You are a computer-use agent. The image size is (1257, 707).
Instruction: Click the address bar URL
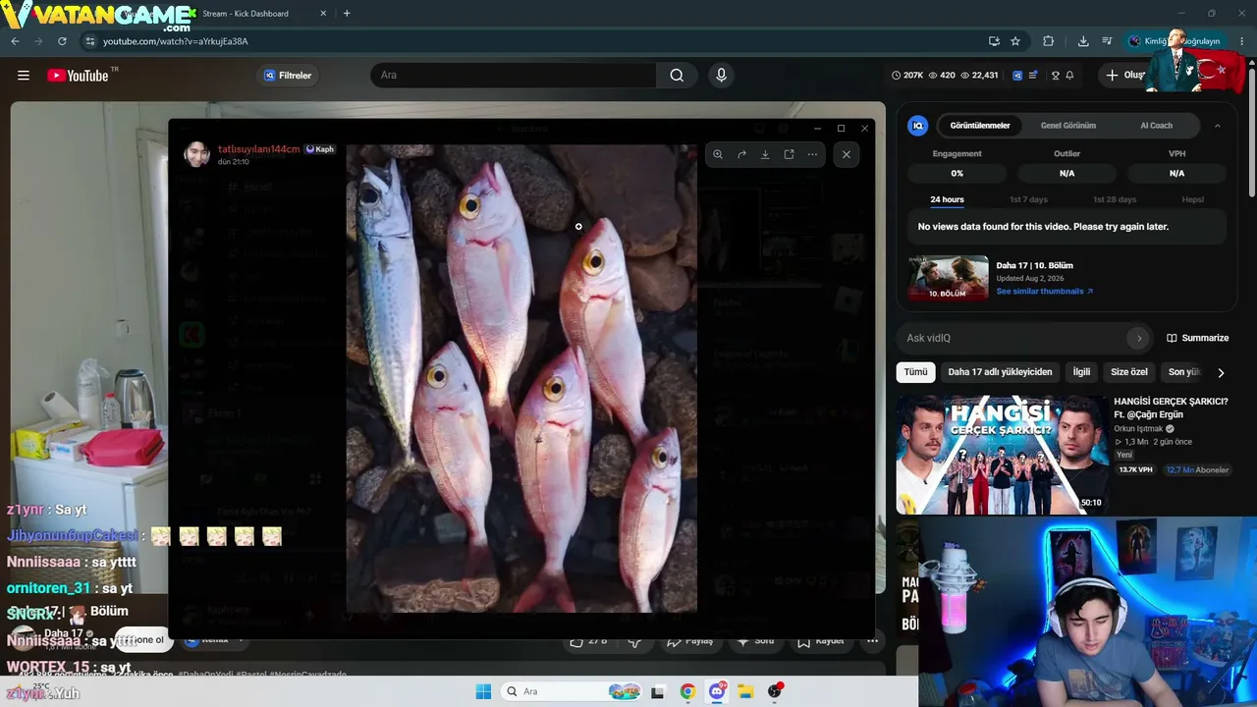[176, 41]
